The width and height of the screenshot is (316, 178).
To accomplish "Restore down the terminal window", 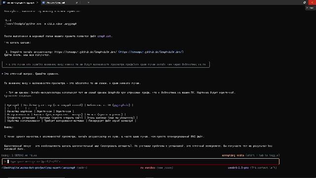I will pos(305,2).
